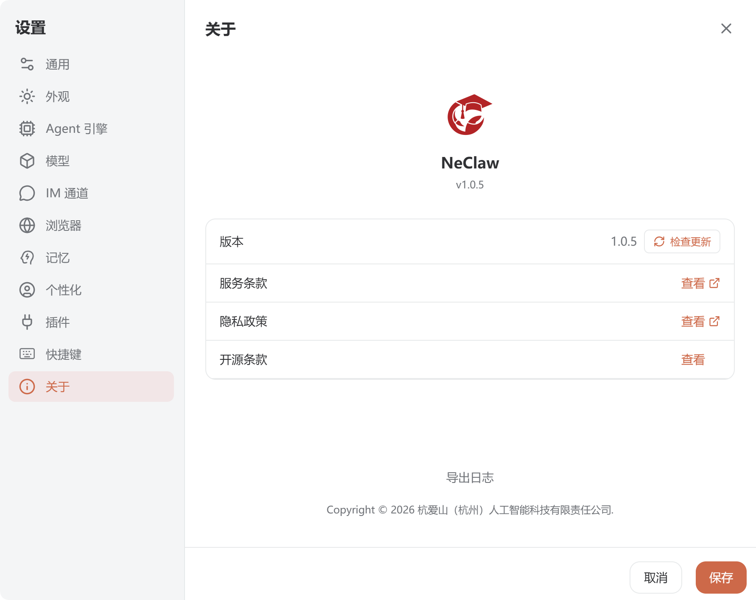Click the 隐私政策 row label
The image size is (756, 600).
243,321
